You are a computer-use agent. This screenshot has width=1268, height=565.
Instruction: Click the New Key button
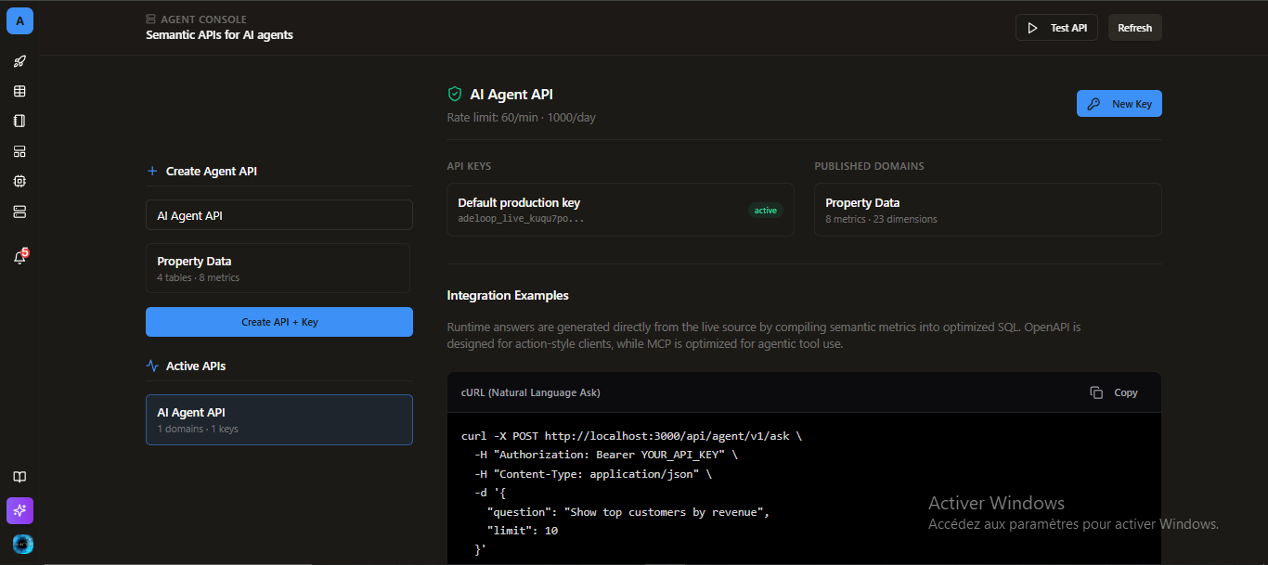point(1119,104)
